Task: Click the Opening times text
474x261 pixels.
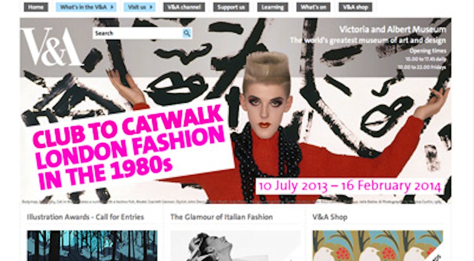Action: [x=427, y=51]
